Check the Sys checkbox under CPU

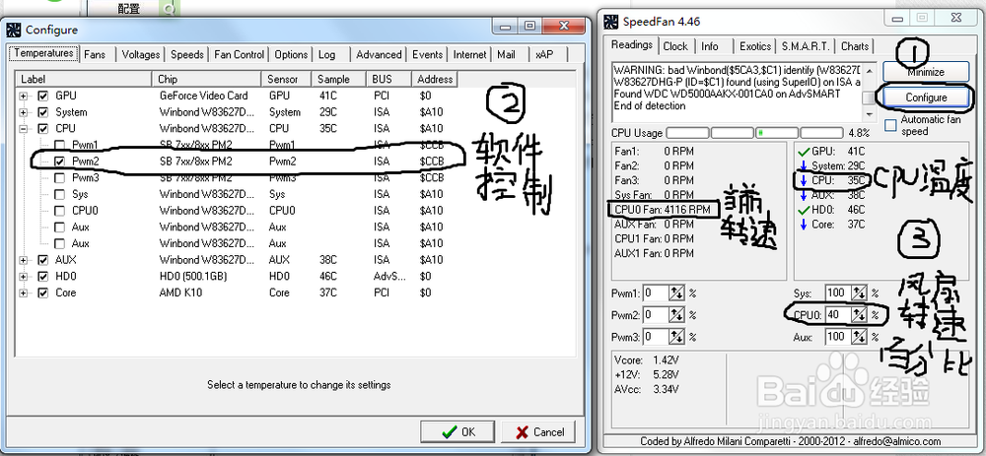(59, 194)
